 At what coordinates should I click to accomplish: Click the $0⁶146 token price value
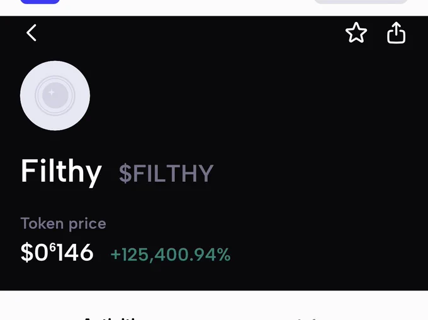[x=57, y=253]
